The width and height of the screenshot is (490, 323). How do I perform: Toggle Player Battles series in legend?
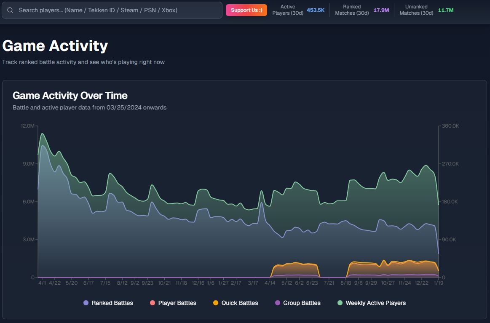point(177,303)
